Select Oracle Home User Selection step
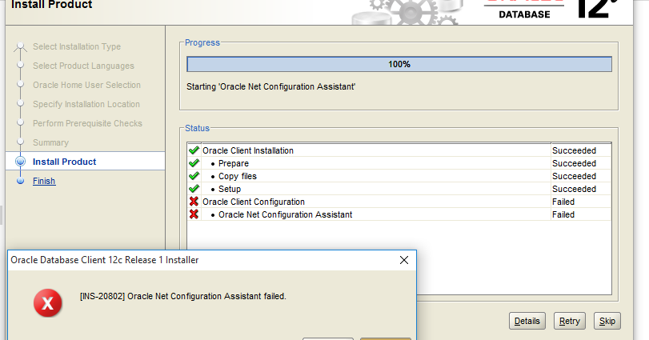The height and width of the screenshot is (340, 649). click(86, 85)
